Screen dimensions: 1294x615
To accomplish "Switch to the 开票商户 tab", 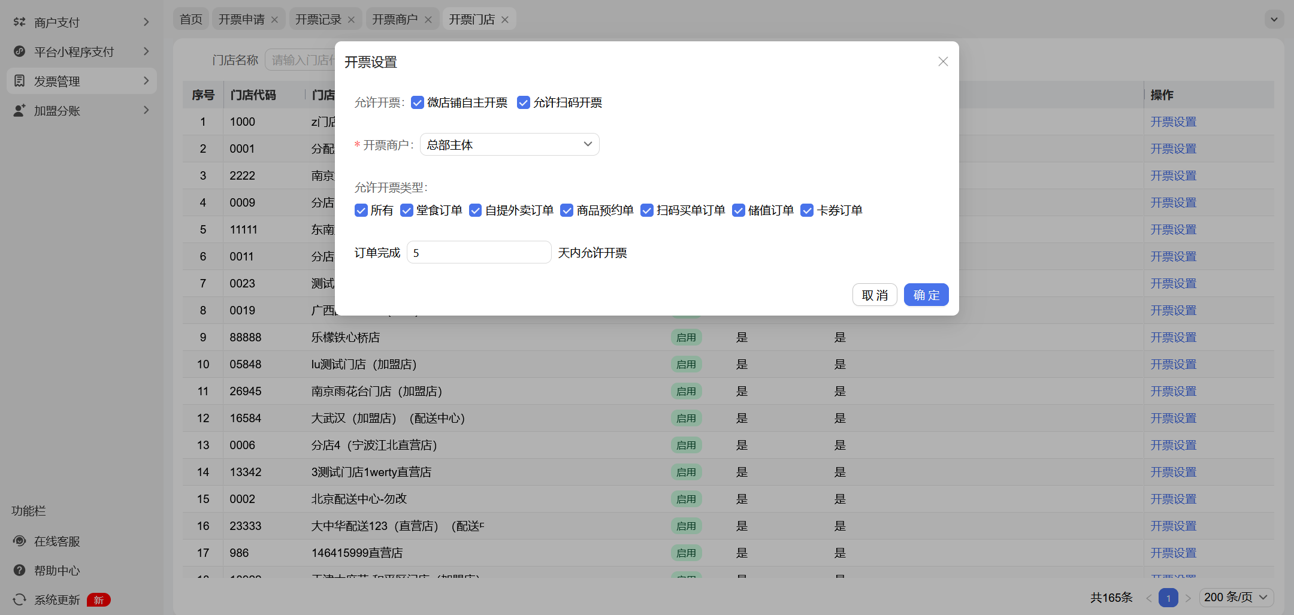I will [395, 20].
